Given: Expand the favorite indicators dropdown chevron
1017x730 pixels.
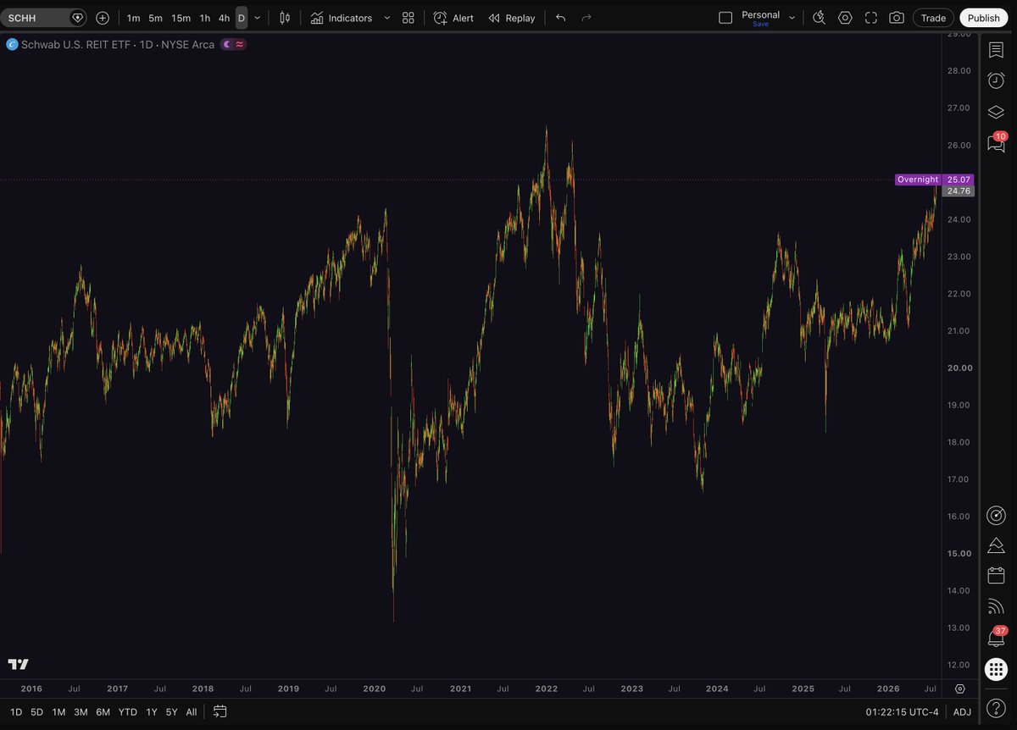Looking at the screenshot, I should [x=387, y=18].
